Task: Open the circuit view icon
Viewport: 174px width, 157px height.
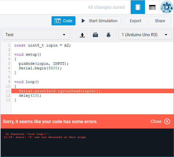Action: (138, 7)
